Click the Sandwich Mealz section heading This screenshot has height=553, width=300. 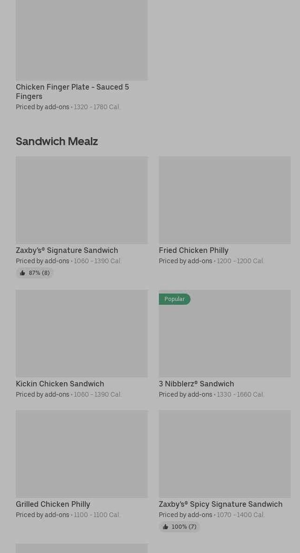[57, 141]
